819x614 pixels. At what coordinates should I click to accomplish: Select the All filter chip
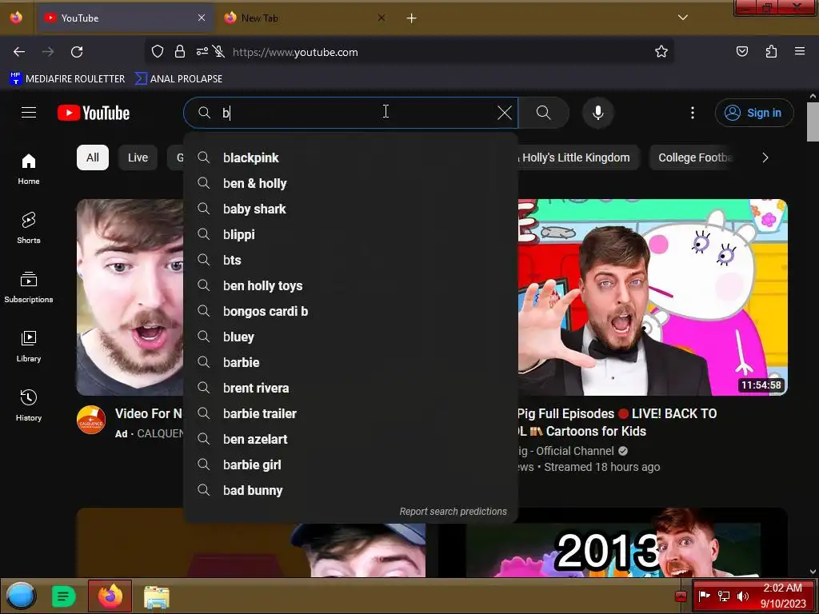click(x=93, y=157)
